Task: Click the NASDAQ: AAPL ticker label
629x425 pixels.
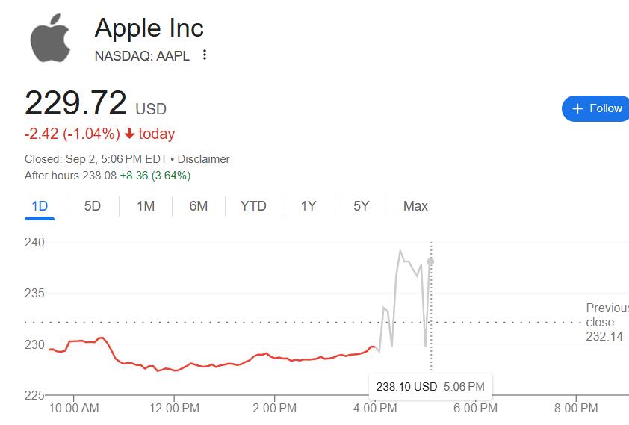Action: click(142, 55)
